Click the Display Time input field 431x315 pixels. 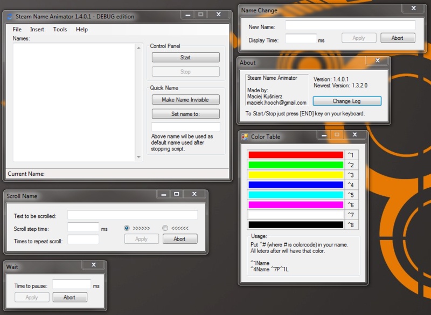coord(301,38)
